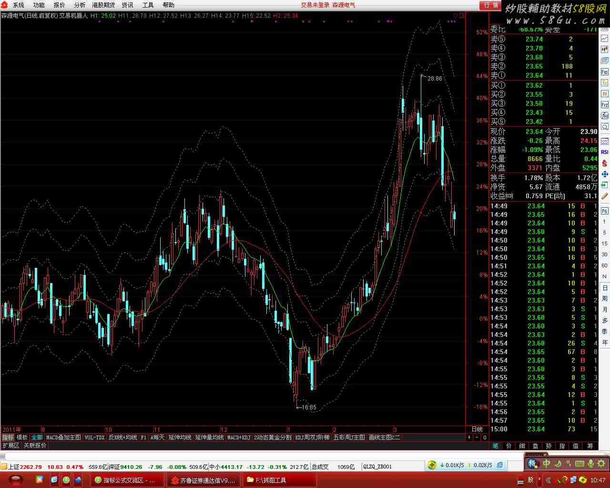Select the 季 quarterly period in the right sidebar
The width and height of the screenshot is (610, 488).
click(x=605, y=332)
